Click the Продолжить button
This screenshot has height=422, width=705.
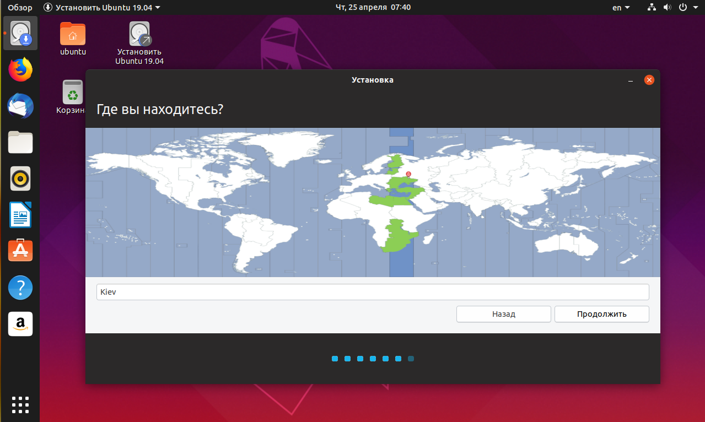coord(602,314)
